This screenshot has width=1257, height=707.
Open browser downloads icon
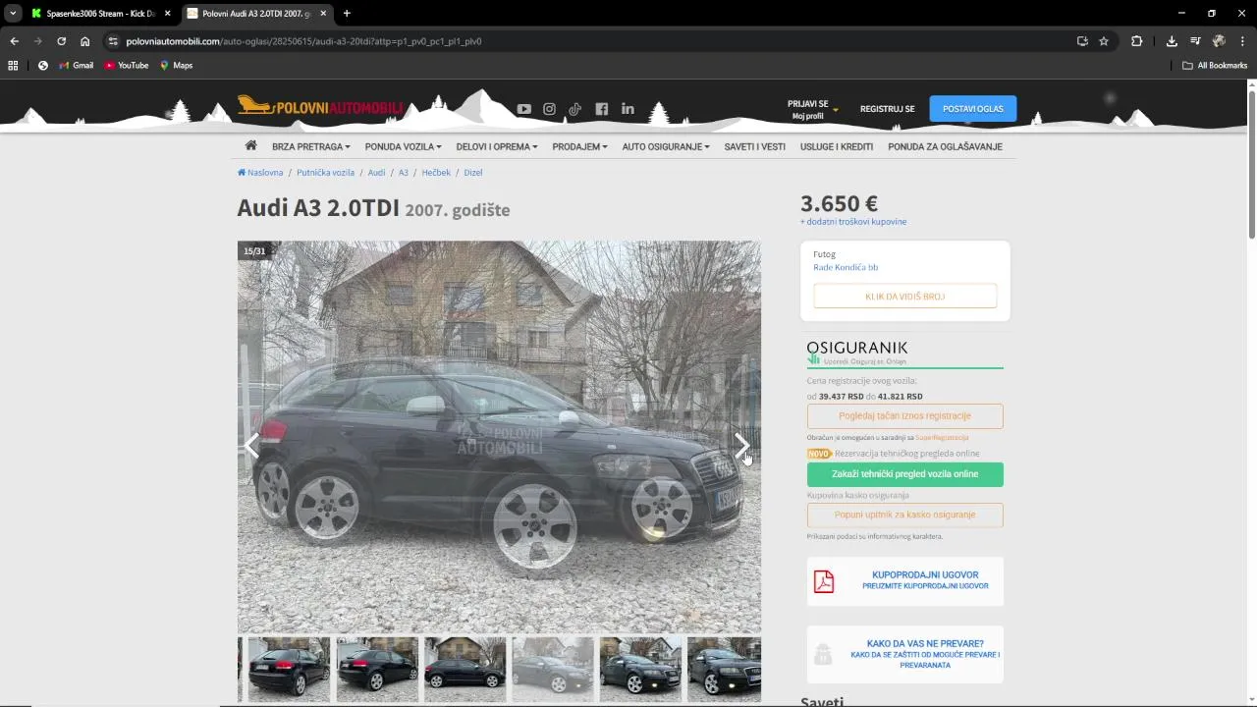(1172, 41)
